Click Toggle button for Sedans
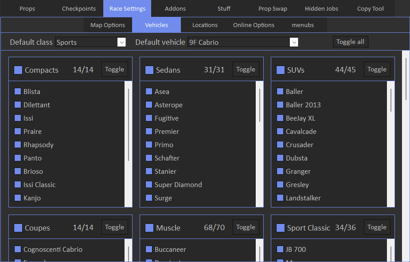 246,69
